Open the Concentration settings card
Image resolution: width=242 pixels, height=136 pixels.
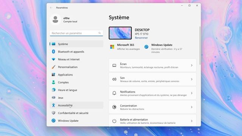point(152,107)
